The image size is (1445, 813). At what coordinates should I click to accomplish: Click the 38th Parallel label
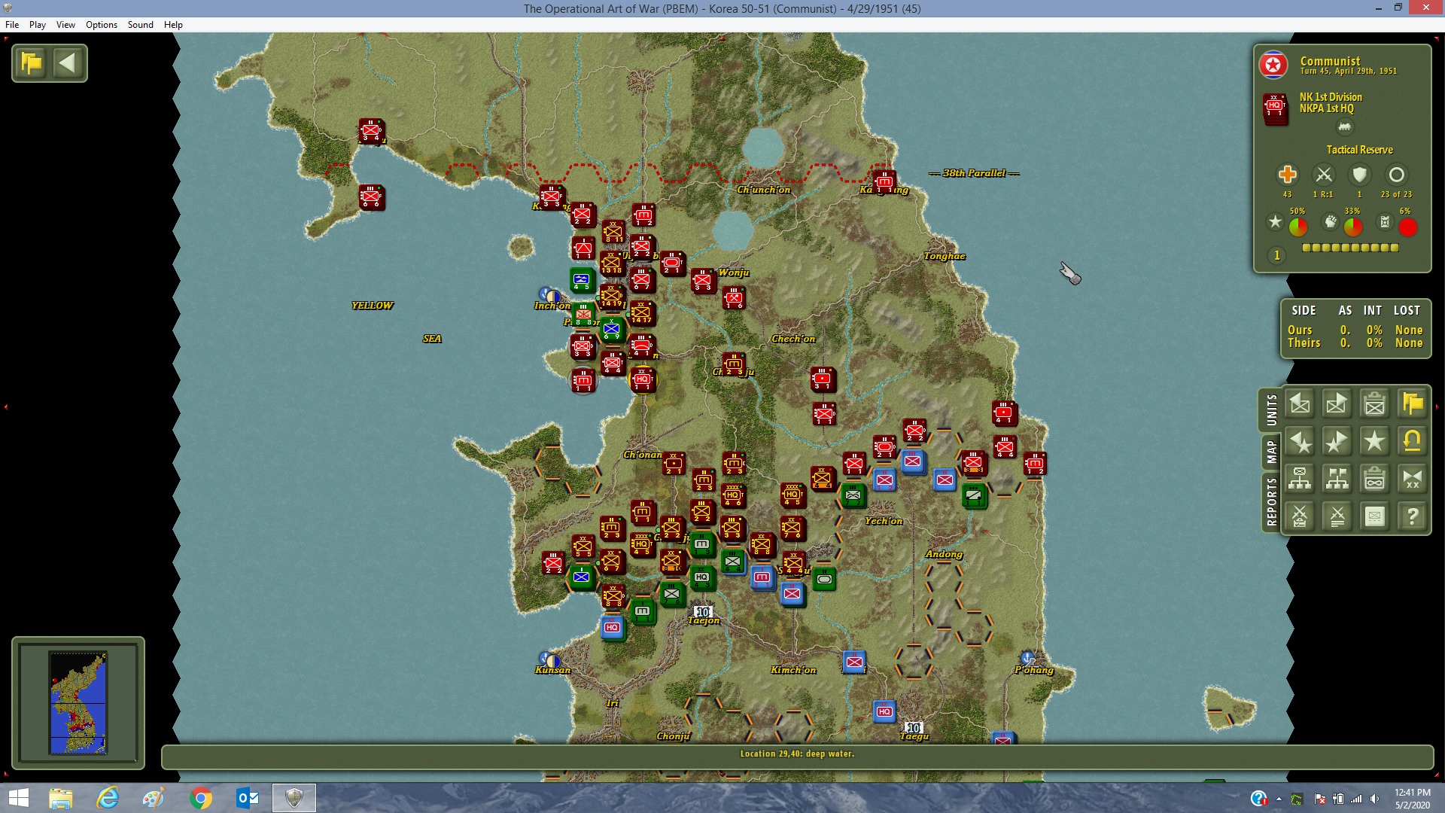click(x=974, y=173)
